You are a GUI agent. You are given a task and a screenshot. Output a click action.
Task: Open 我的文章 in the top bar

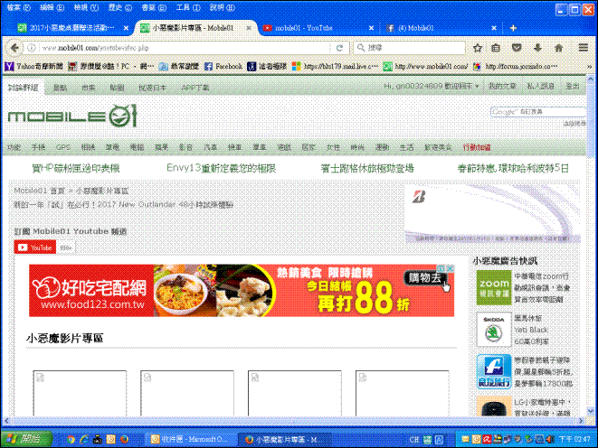(502, 87)
